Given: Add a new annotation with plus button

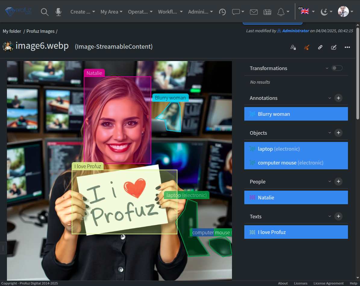Looking at the screenshot, I should [338, 98].
